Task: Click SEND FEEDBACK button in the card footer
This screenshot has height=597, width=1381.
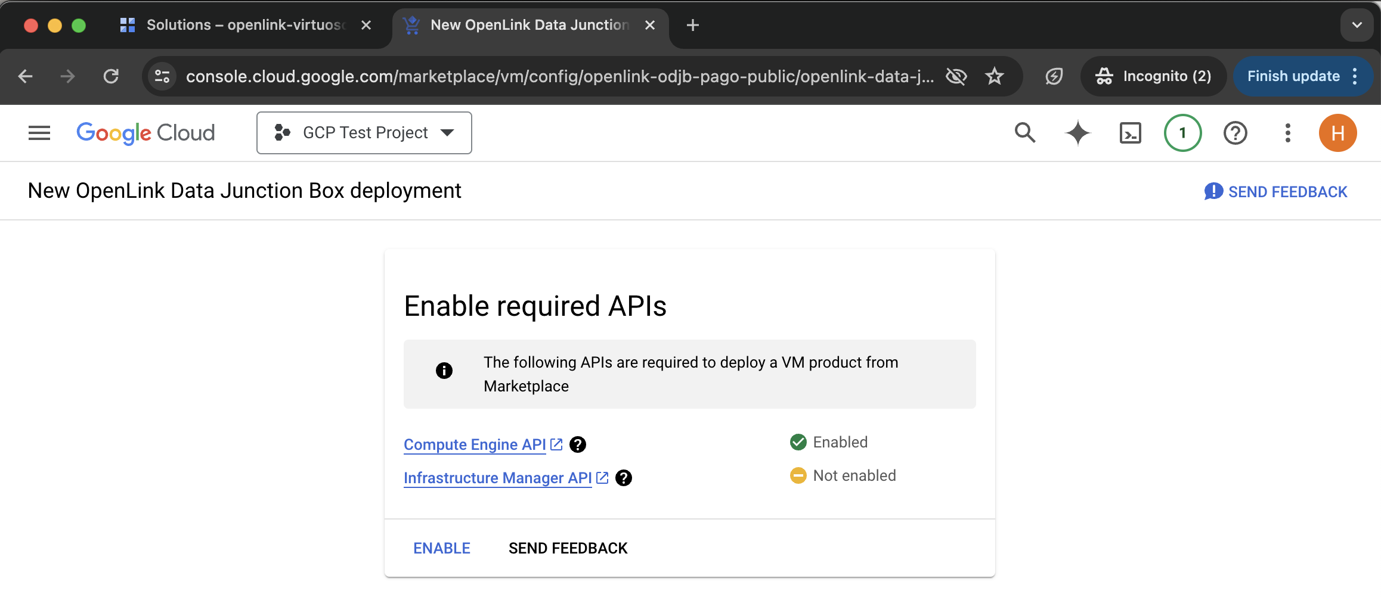Action: point(568,548)
